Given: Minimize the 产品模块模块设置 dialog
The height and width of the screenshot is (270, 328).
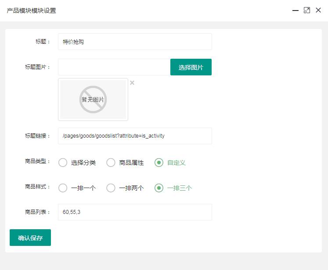Looking at the screenshot, I should (296, 11).
